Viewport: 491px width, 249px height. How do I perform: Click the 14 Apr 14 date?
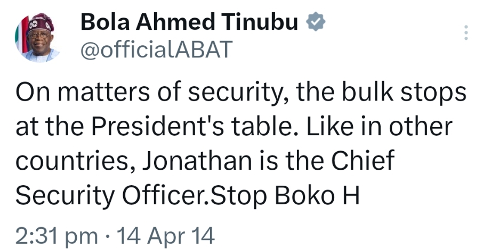165,235
